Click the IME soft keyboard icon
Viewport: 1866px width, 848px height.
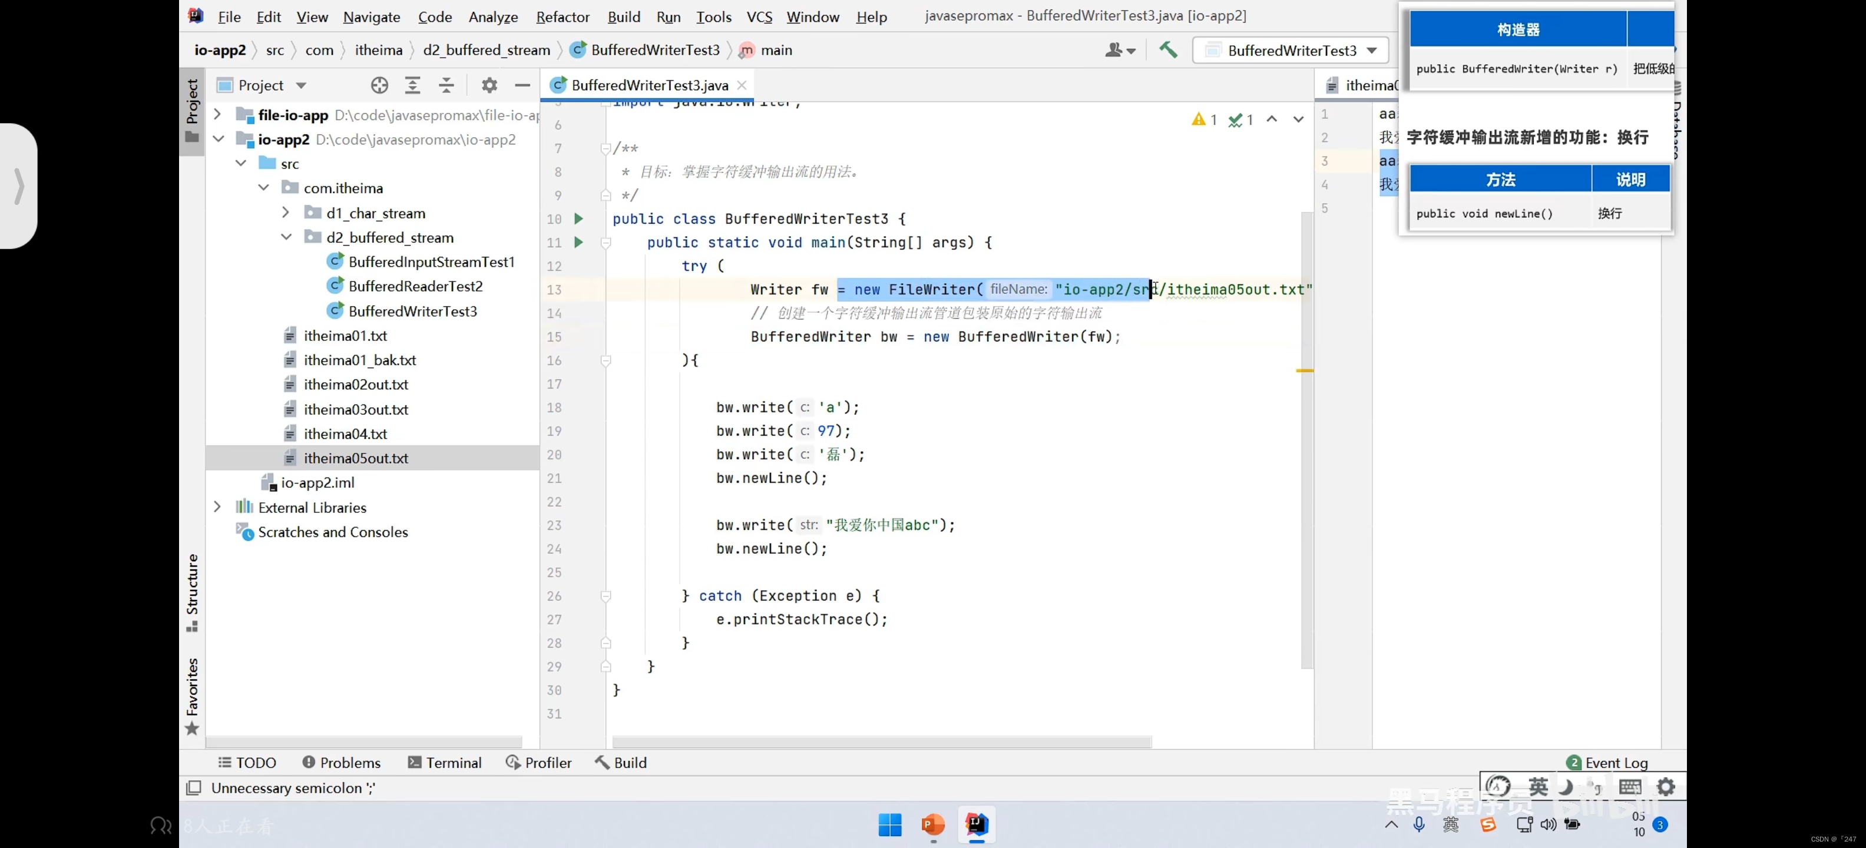(x=1630, y=786)
